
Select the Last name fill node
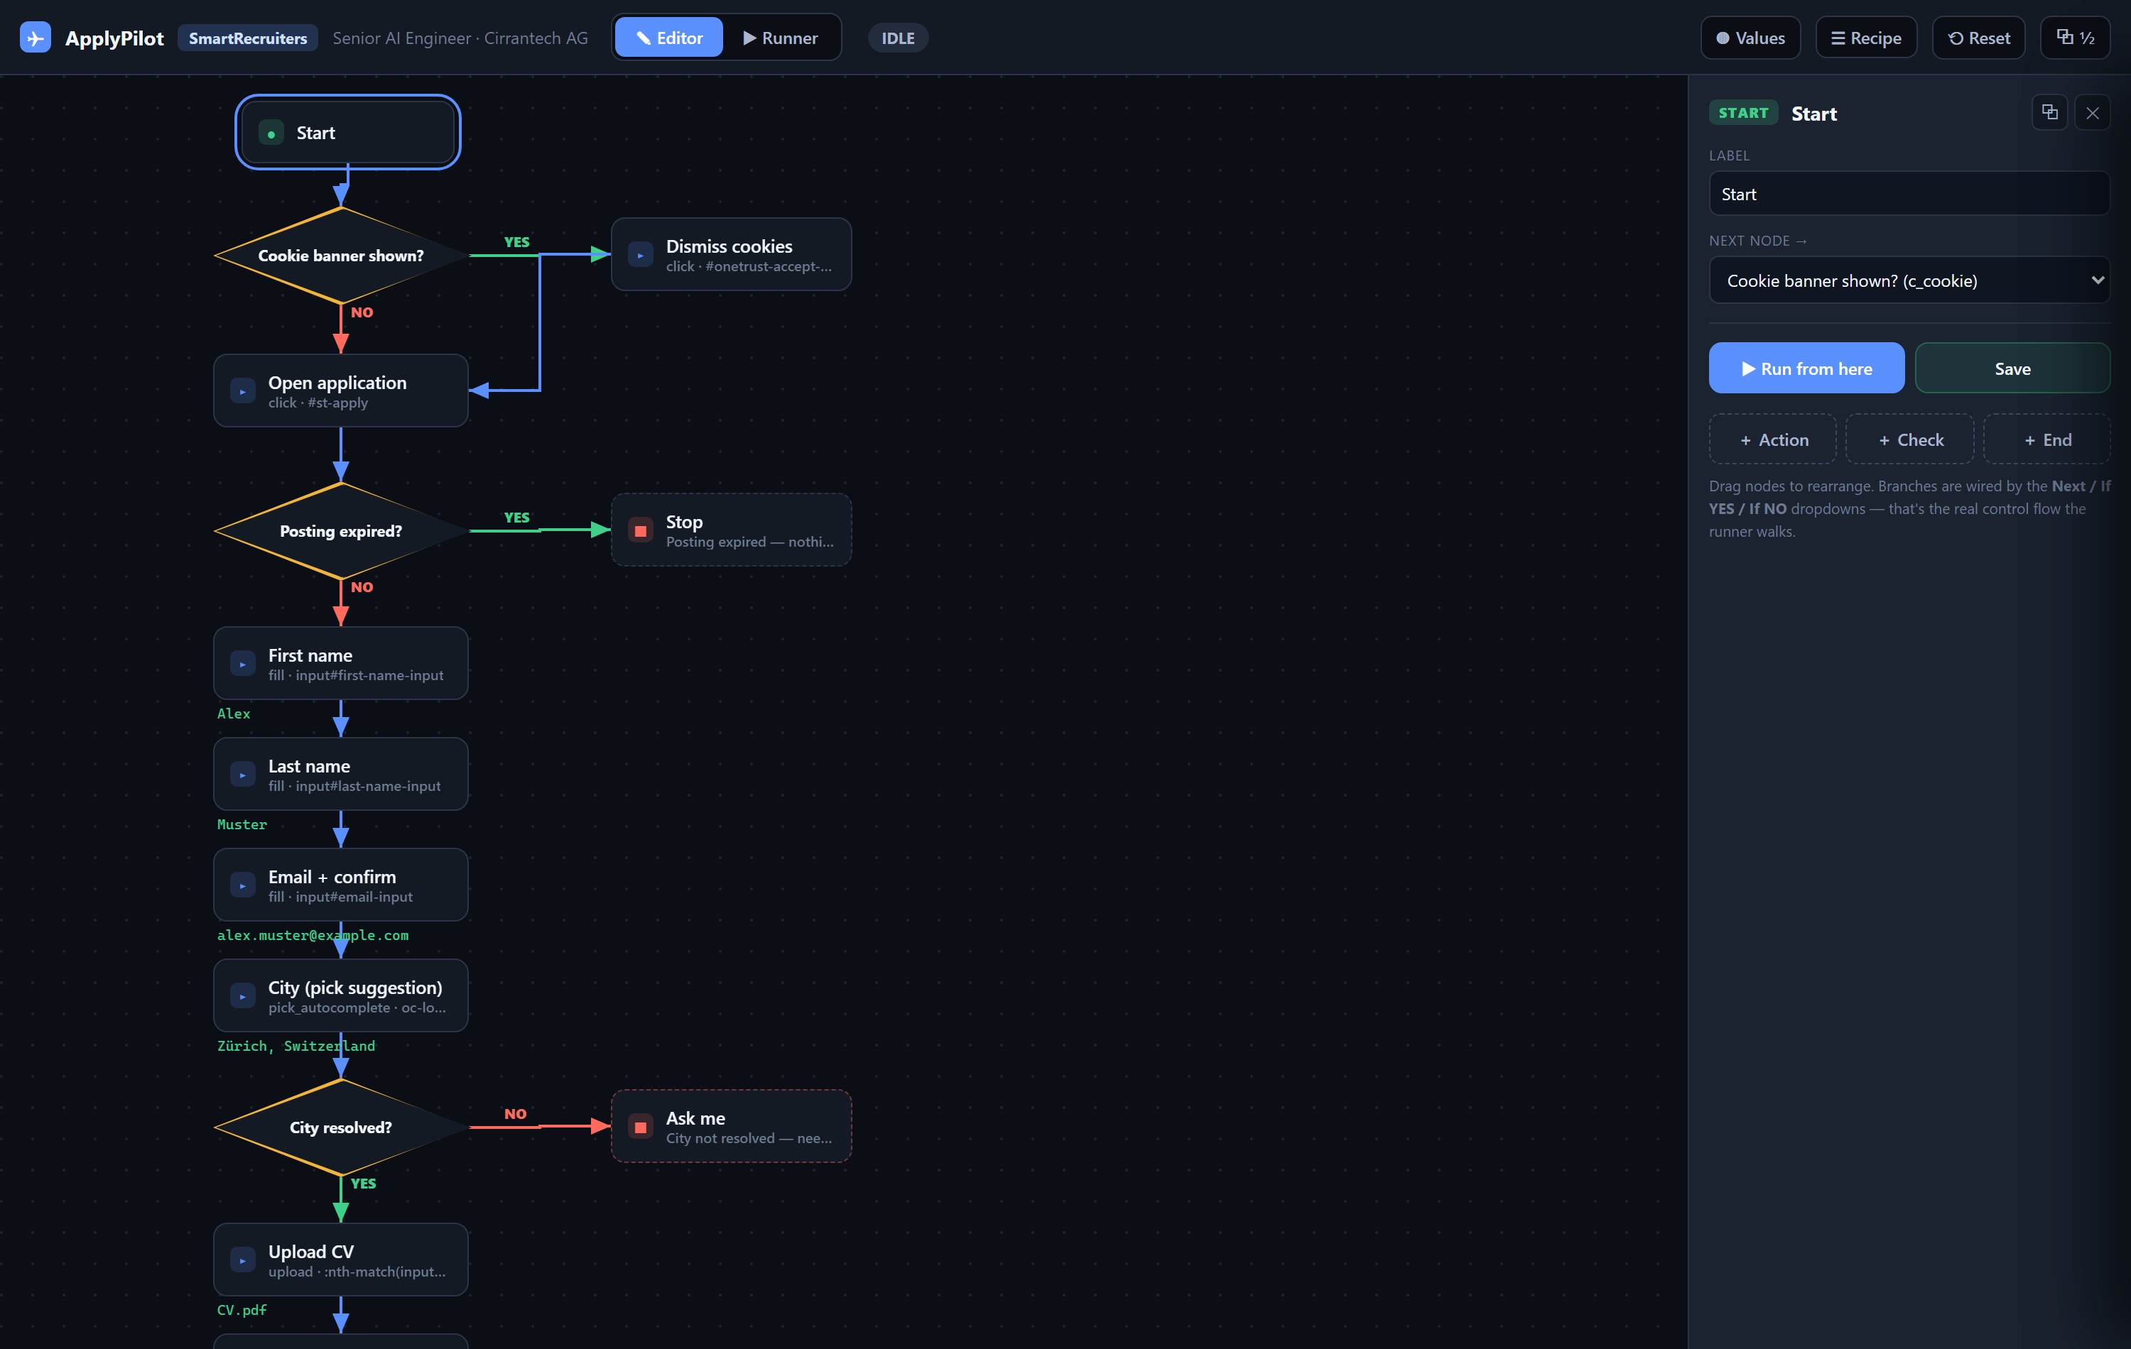coord(341,775)
